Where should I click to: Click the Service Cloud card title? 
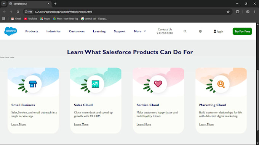[148, 105]
